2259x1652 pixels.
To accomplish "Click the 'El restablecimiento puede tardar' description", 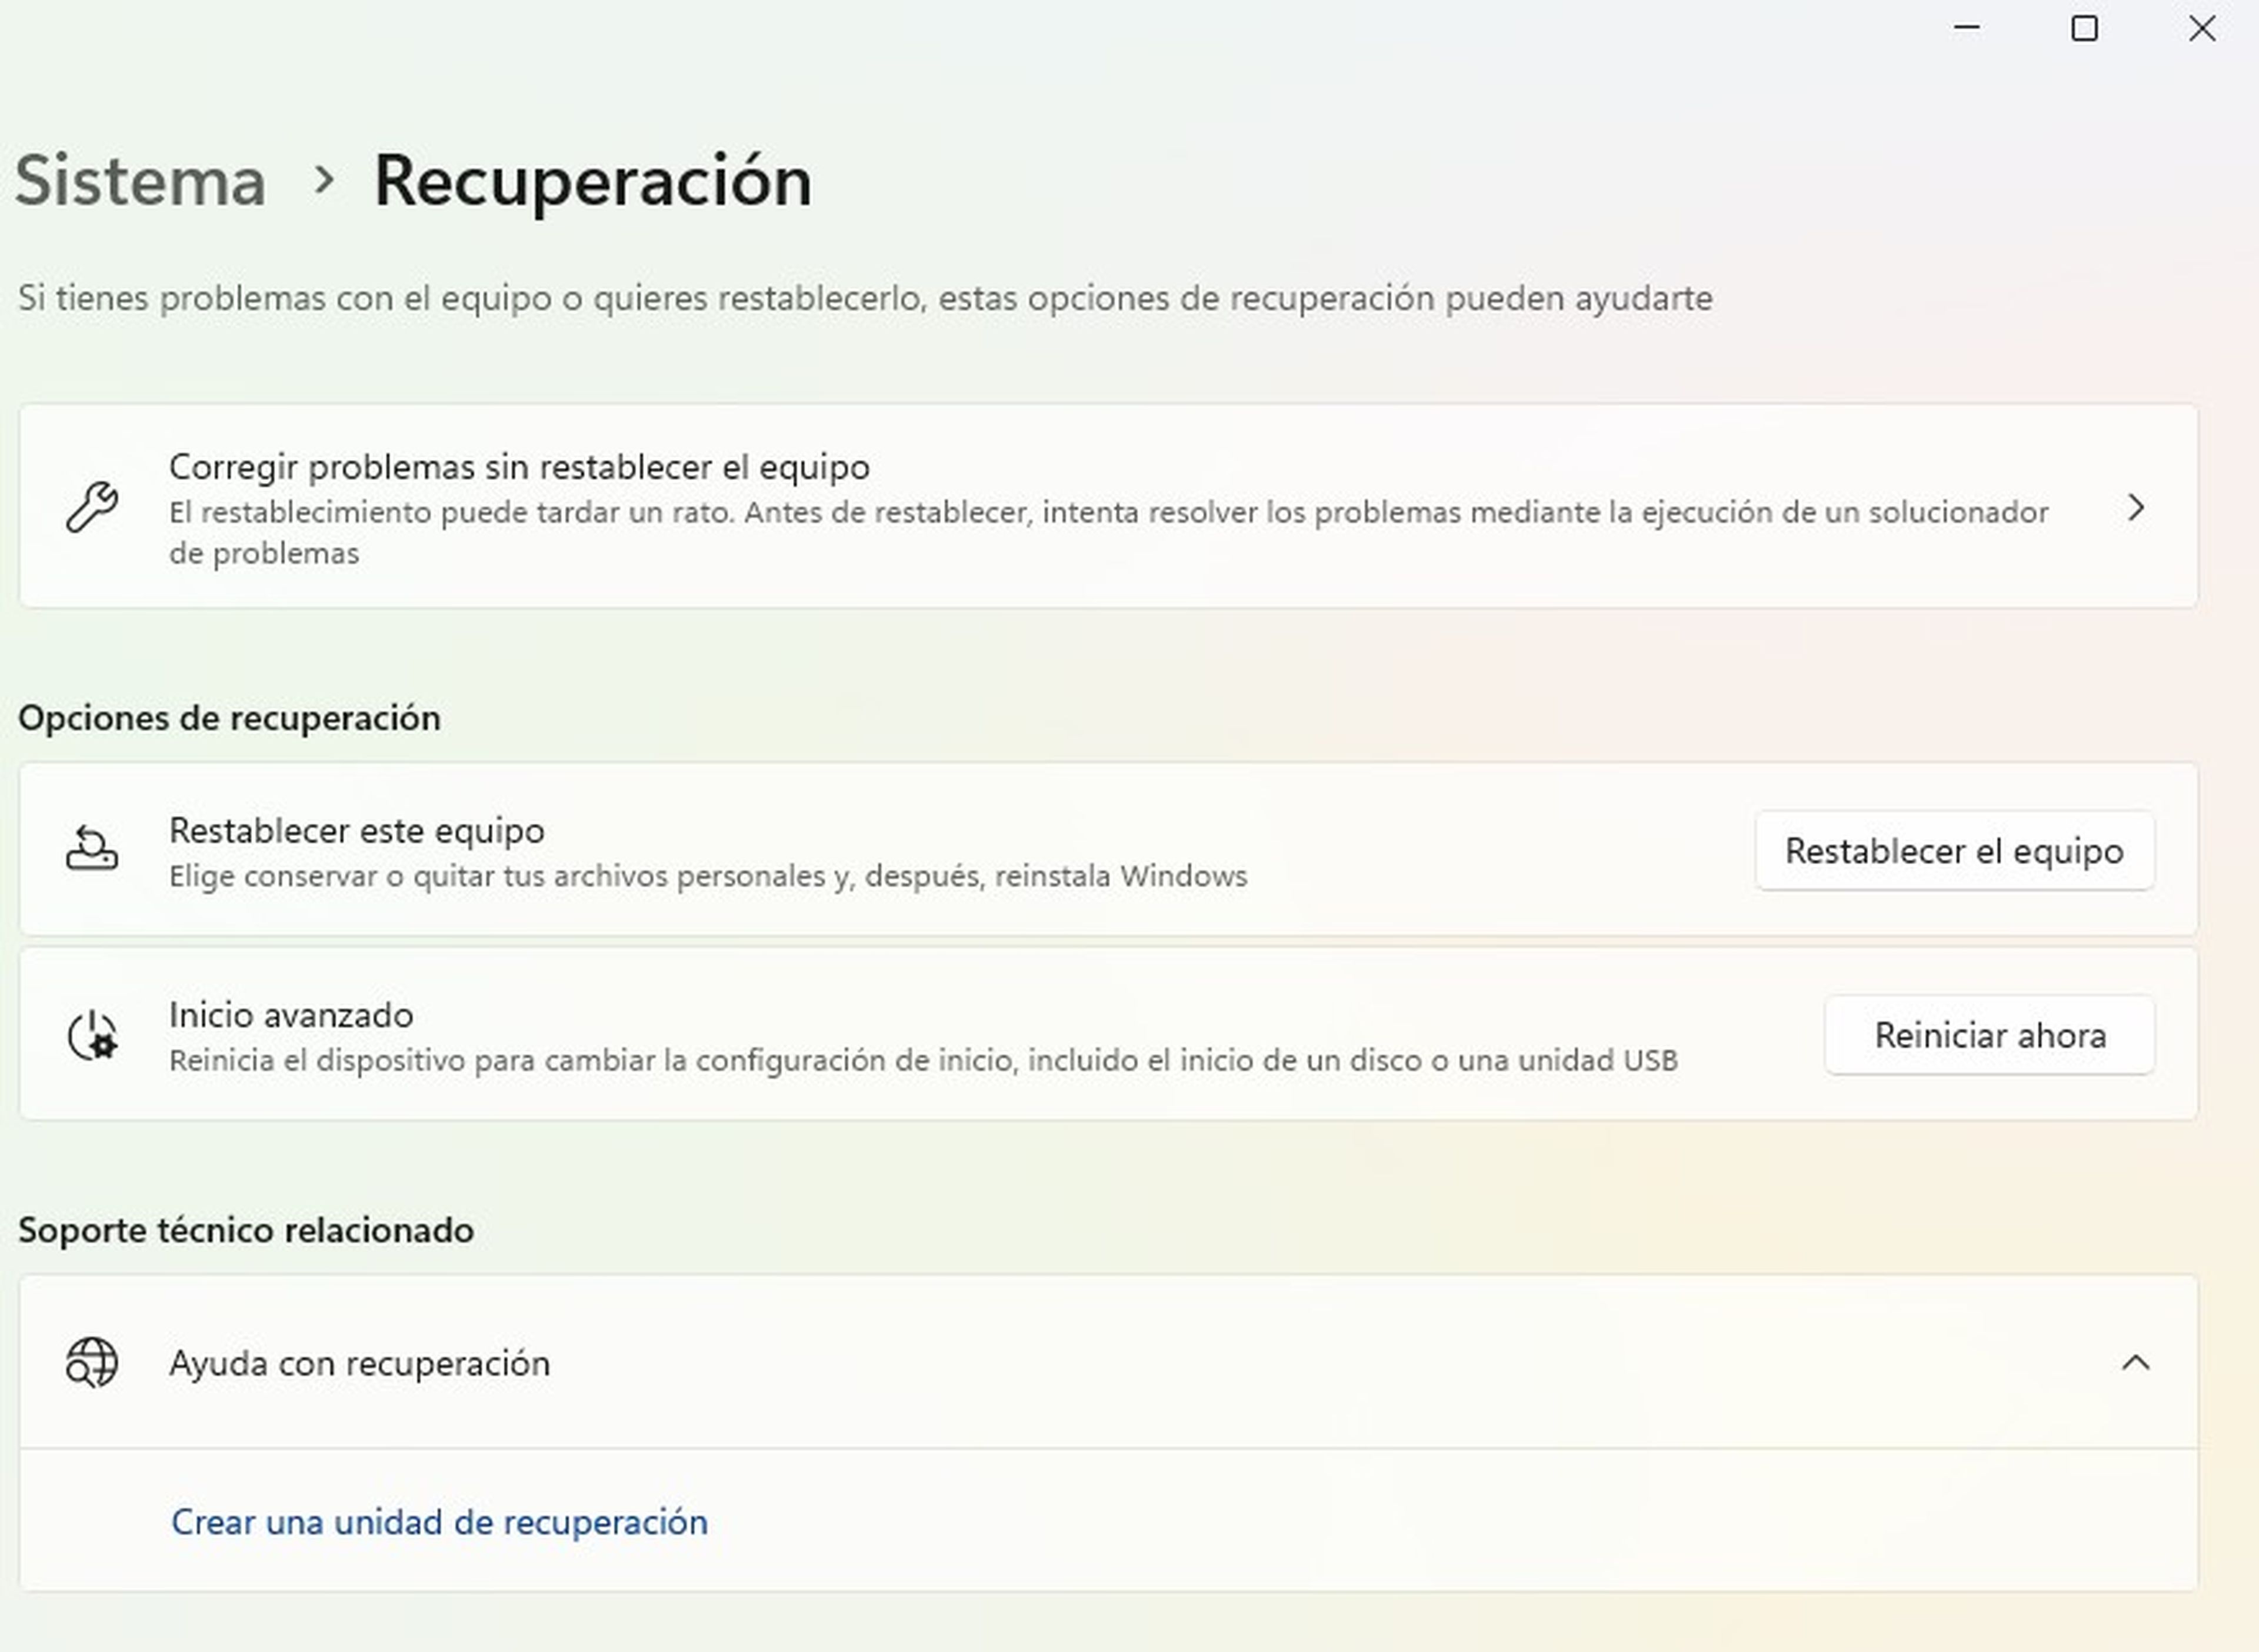I will tap(1108, 532).
